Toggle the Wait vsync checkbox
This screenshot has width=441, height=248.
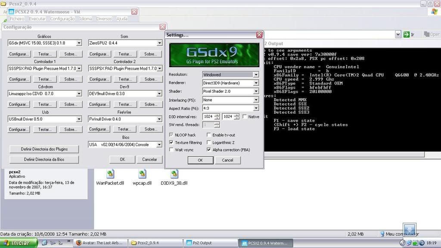point(171,150)
